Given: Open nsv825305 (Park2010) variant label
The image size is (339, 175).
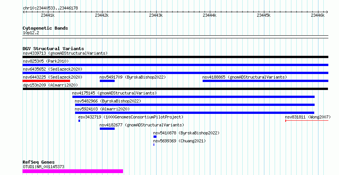Looking at the screenshot, I should coord(46,61).
